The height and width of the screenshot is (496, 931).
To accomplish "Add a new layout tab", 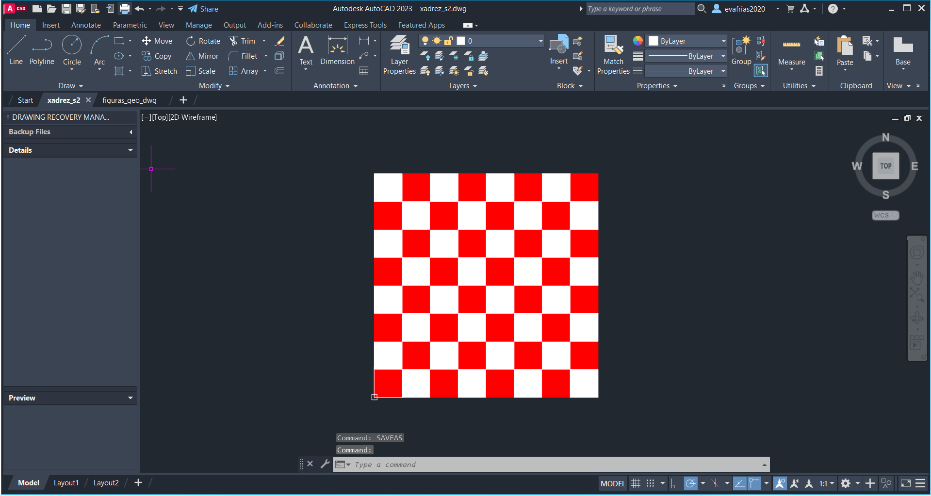I will (x=138, y=482).
